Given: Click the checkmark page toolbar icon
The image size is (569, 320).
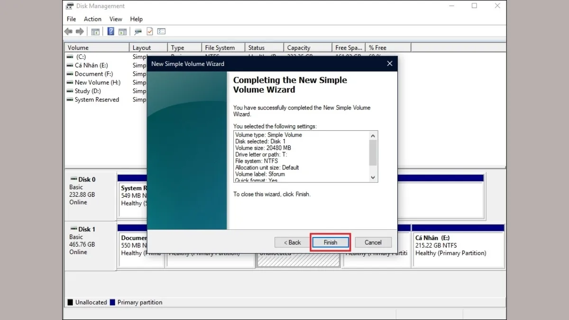Looking at the screenshot, I should point(150,31).
